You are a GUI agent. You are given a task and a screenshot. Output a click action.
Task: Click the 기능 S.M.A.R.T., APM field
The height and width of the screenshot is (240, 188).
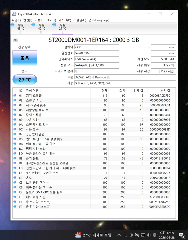[125, 83]
